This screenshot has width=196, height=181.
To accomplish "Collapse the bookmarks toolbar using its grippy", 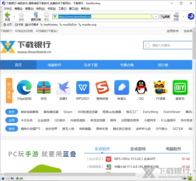I will (x=1, y=24).
